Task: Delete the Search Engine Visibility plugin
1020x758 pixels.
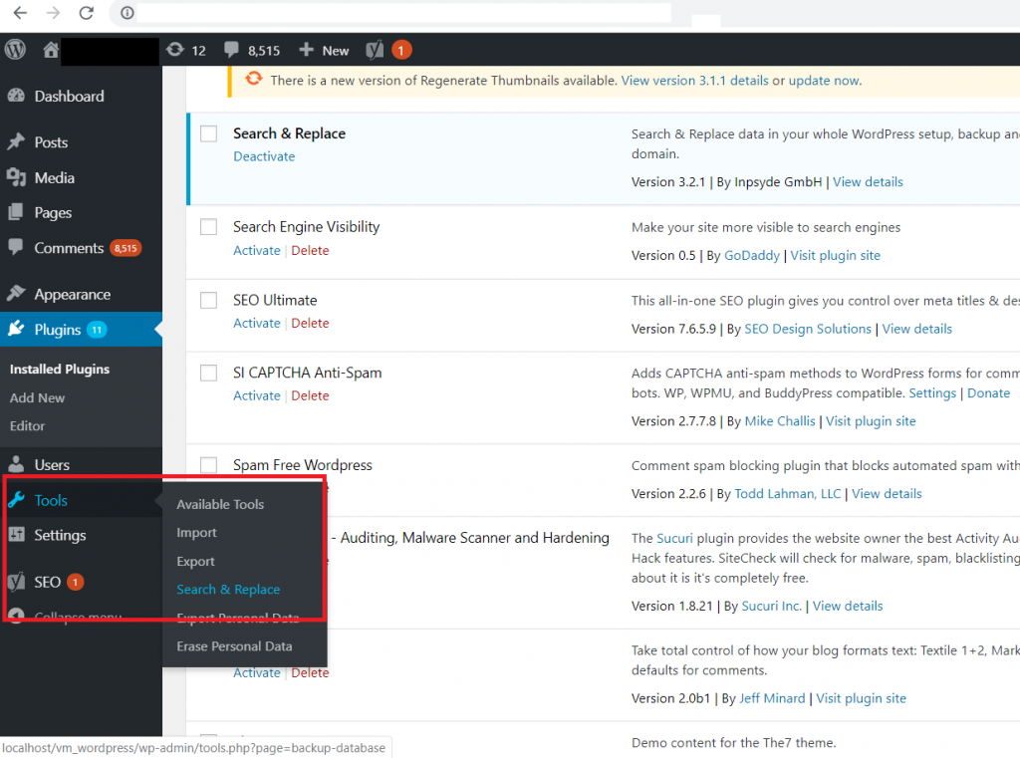Action: (311, 250)
